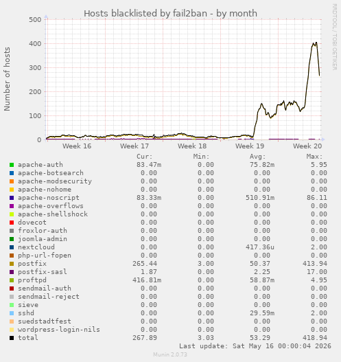The height and width of the screenshot is (362, 341).
Task: Click the apache-auth green legend swatch
Action: pos(12,165)
